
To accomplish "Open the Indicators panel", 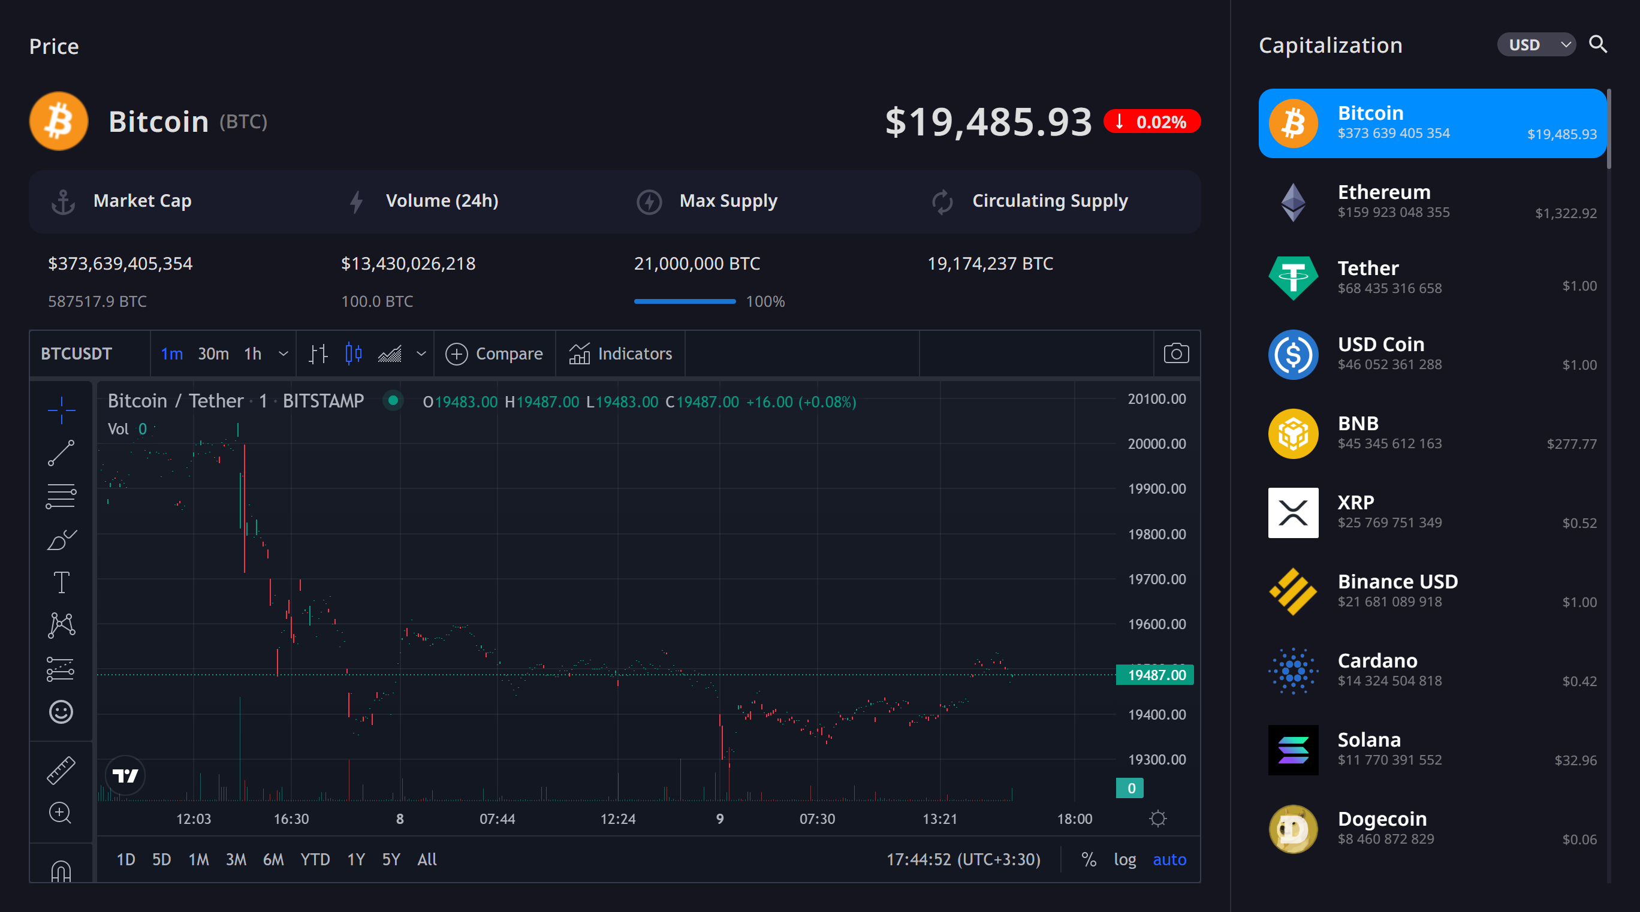I will [x=620, y=353].
